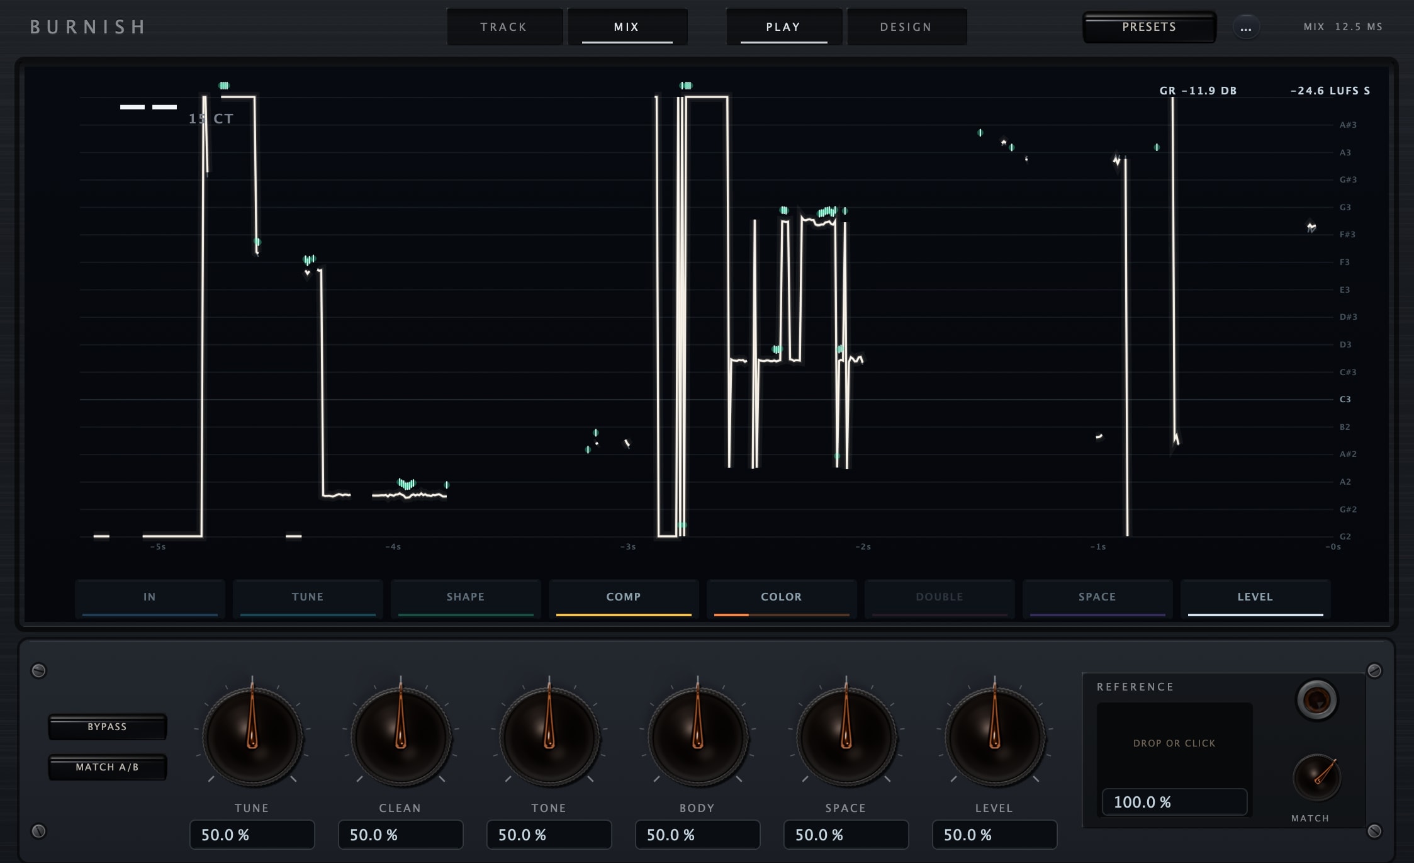Select the COLOR module

point(782,599)
